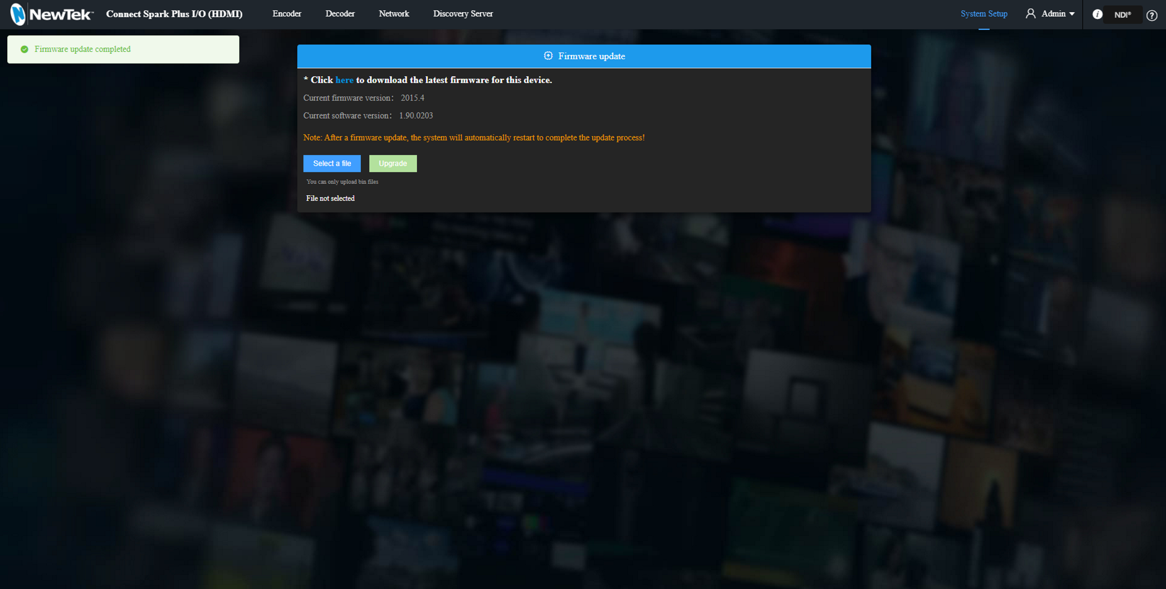Click the gear icon on Firmware update header

pos(548,56)
